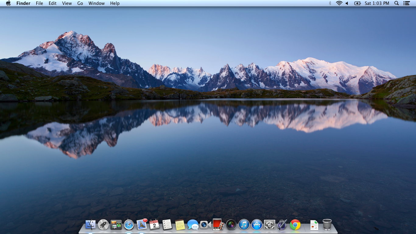
Task: Open the View menu
Action: 67,3
